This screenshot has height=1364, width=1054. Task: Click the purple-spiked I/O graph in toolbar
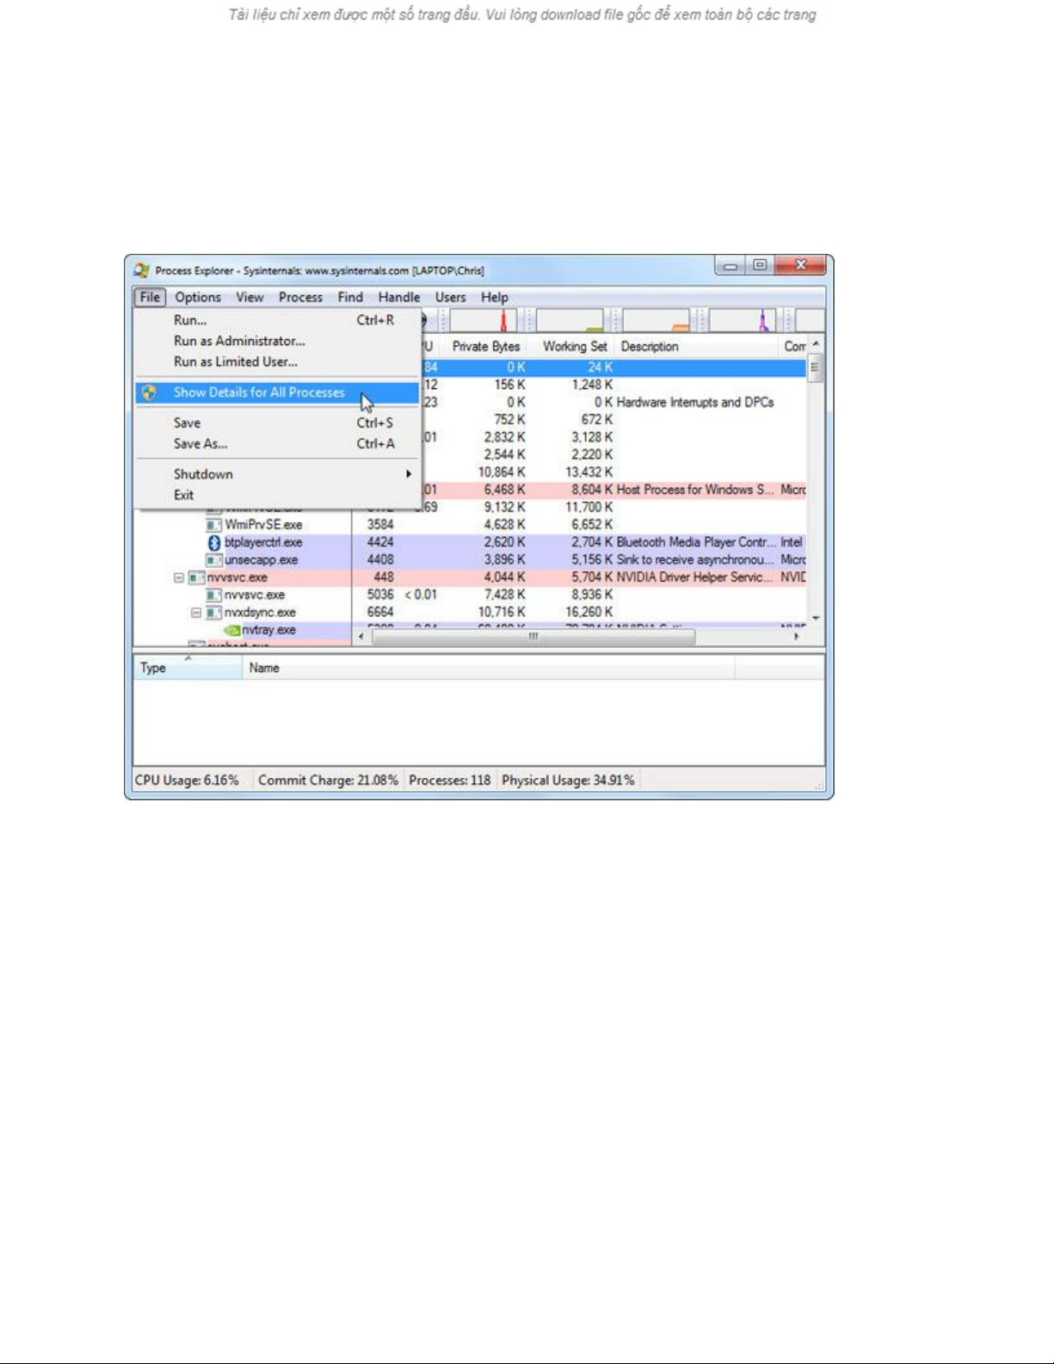click(x=742, y=321)
